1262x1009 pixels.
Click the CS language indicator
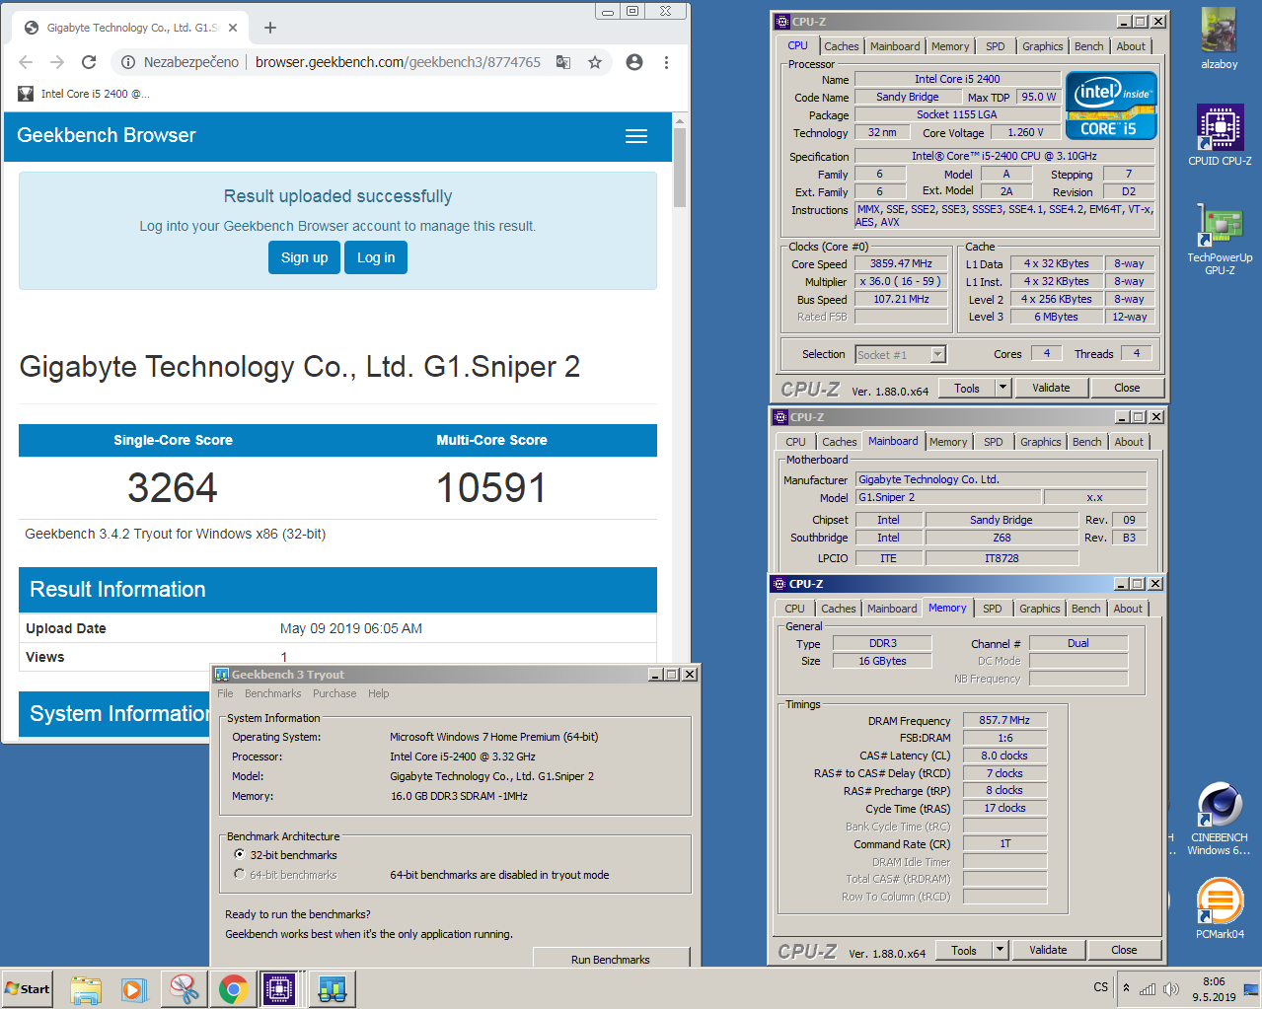(1101, 987)
